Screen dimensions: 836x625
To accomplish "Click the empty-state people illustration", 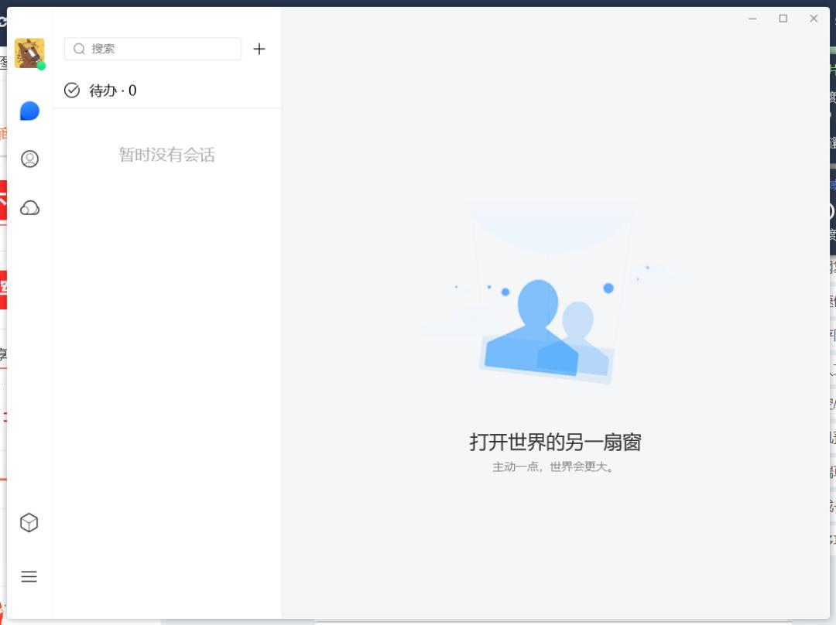I will tap(546, 309).
